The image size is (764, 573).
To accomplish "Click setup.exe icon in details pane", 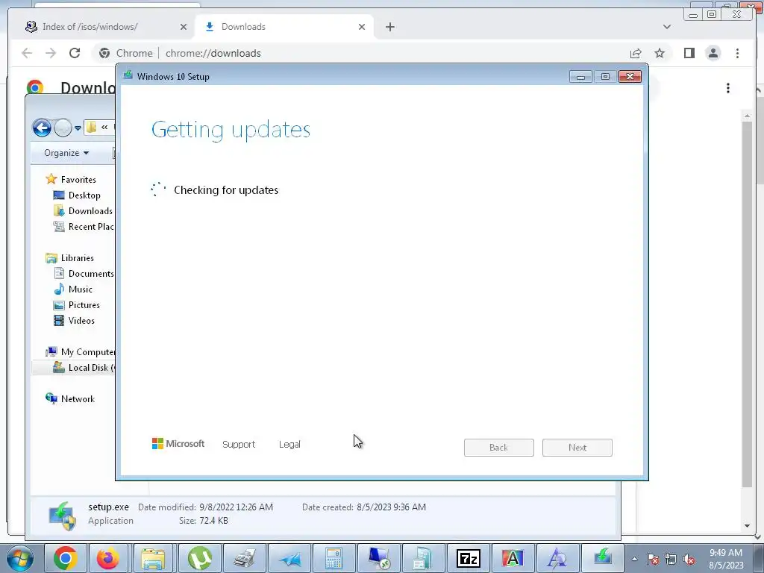I will [x=63, y=516].
